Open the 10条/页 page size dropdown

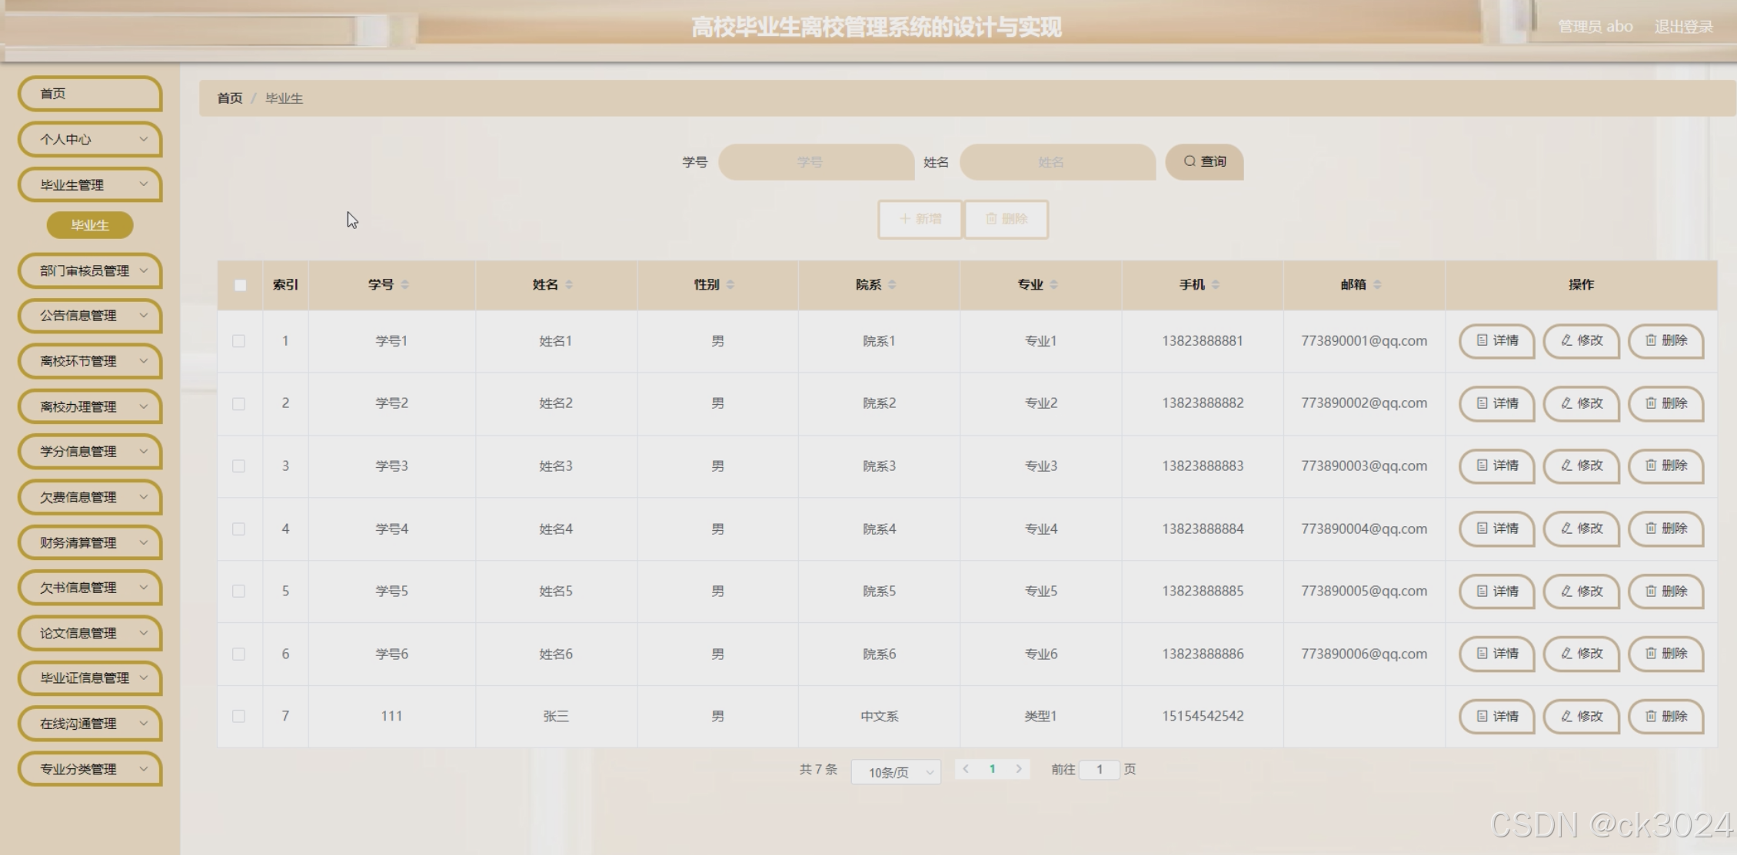point(894,771)
